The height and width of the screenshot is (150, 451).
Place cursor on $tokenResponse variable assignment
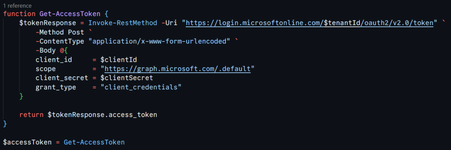48,23
